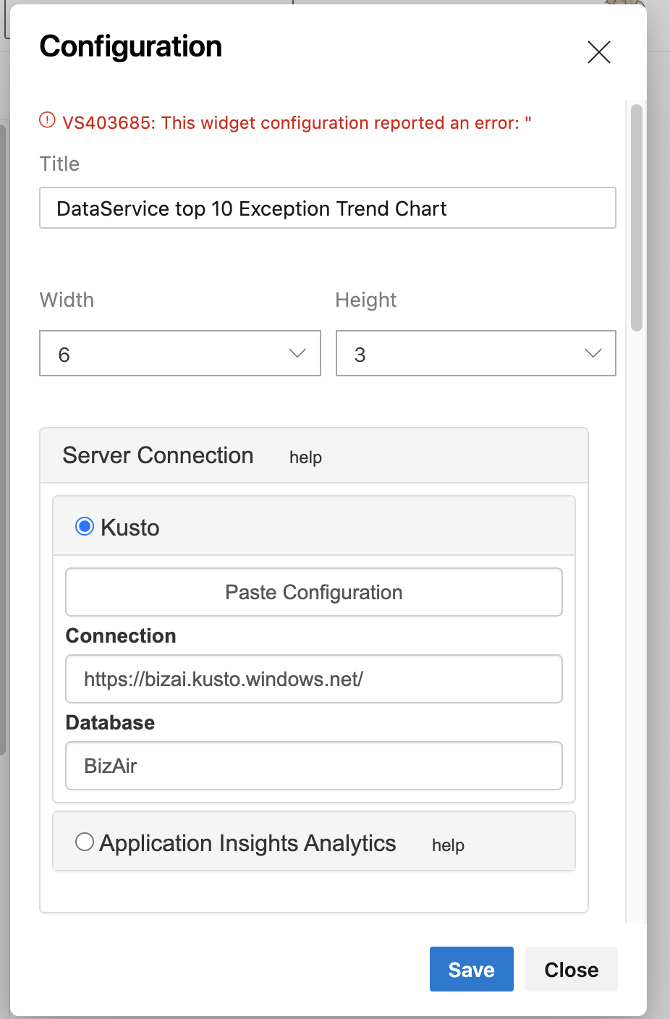
Task: Expand the Width combo box showing 6
Action: [180, 353]
